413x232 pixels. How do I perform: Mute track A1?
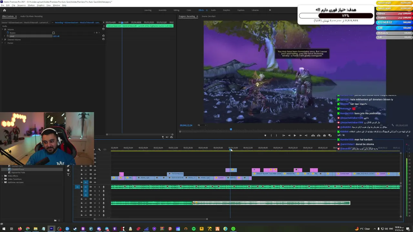pos(95,187)
